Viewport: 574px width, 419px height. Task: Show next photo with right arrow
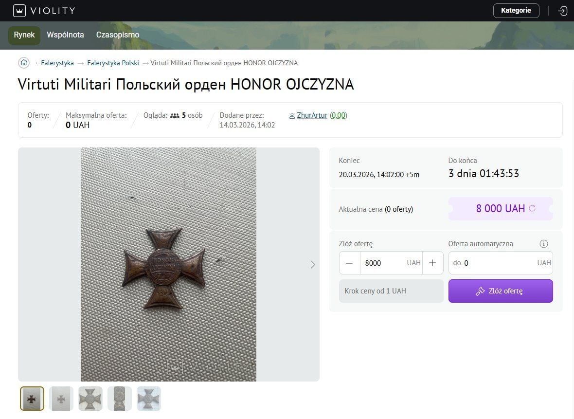coord(313,264)
